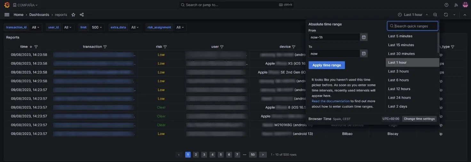Click the Reports panel title
Image resolution: width=471 pixels, height=162 pixels.
pos(13,37)
